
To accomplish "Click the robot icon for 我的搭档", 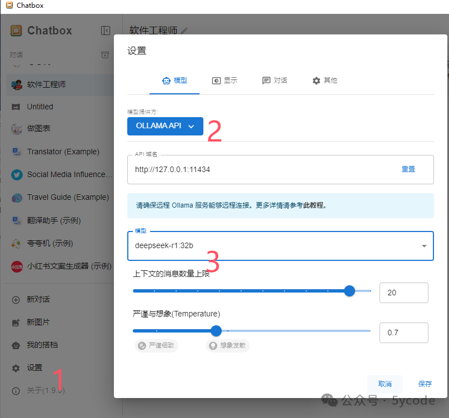I will (x=16, y=345).
